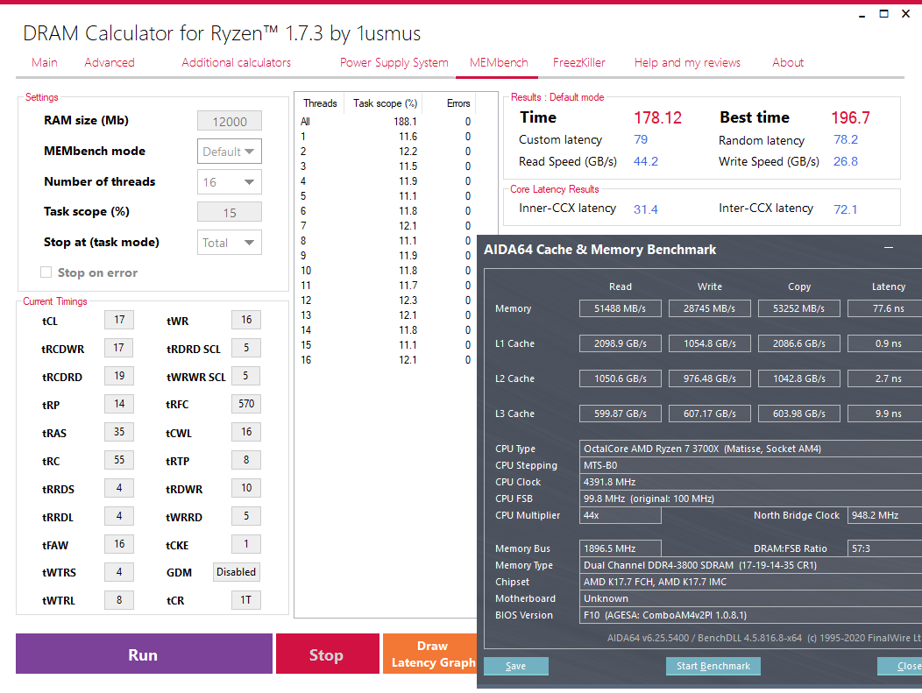
Task: Click Inner-CCX latency value 31.4
Action: 646,209
